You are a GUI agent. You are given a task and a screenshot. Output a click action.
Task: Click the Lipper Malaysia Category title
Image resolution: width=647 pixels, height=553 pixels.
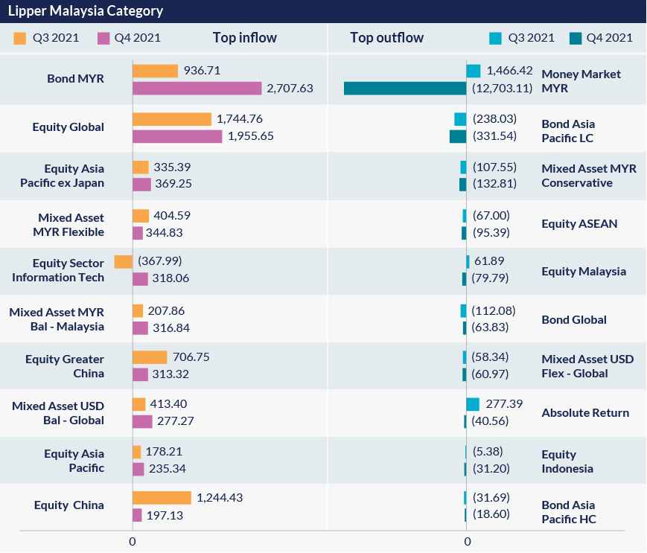pyautogui.click(x=86, y=11)
